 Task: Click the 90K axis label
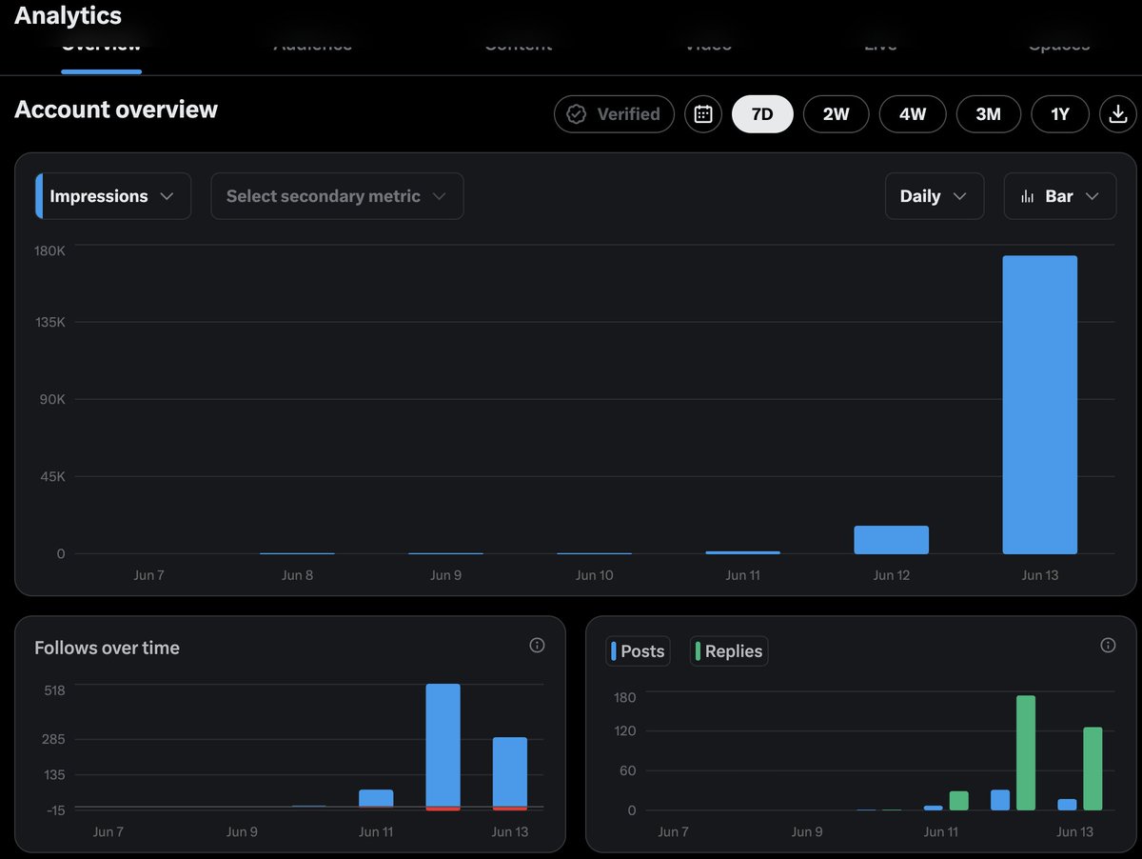point(51,399)
